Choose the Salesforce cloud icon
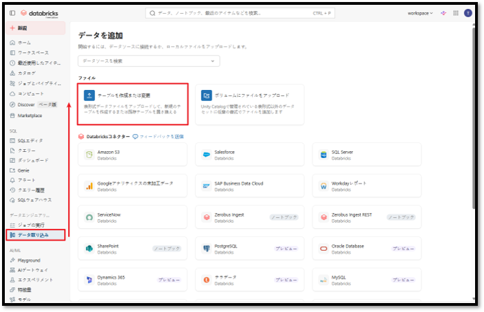This screenshot has height=312, width=484. coord(206,155)
